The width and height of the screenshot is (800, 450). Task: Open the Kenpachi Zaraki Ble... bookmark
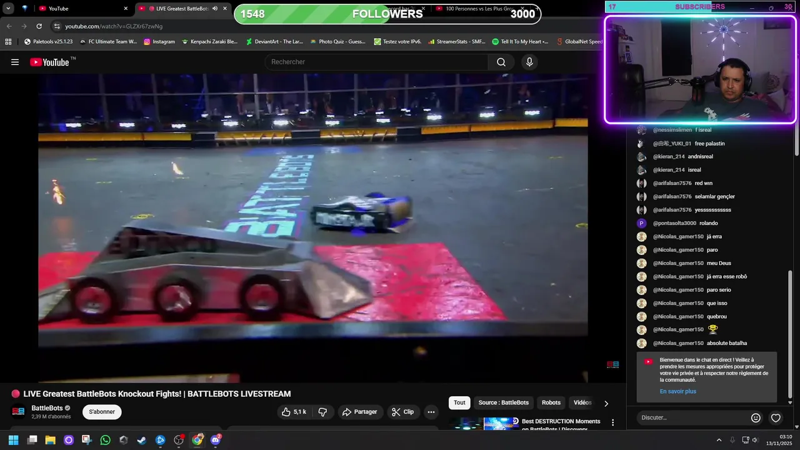[209, 42]
